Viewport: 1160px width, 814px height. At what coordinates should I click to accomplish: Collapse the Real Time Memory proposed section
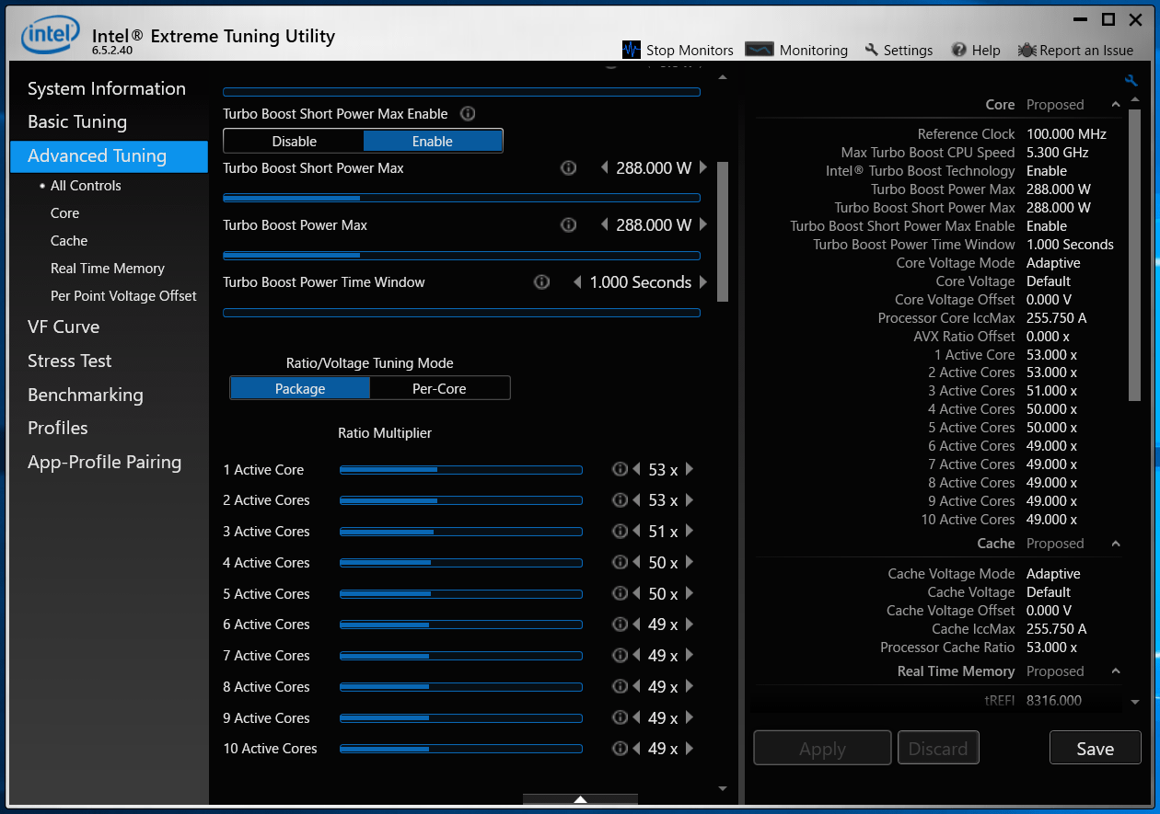click(x=1116, y=671)
